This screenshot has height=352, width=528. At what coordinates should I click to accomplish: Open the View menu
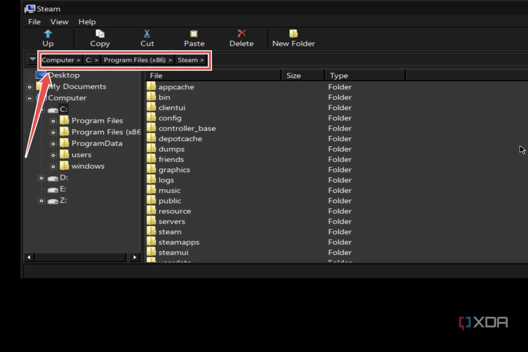click(x=59, y=22)
